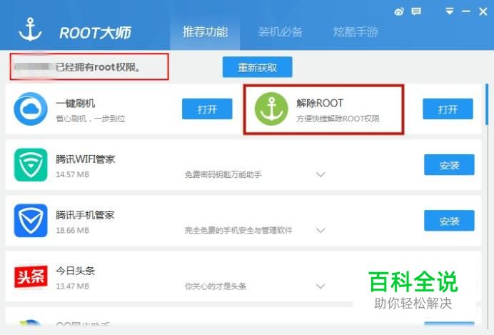Image resolution: width=494 pixels, height=335 pixels.
Task: Click the 腾讯WIFI管家 shield icon
Action: pos(31,165)
